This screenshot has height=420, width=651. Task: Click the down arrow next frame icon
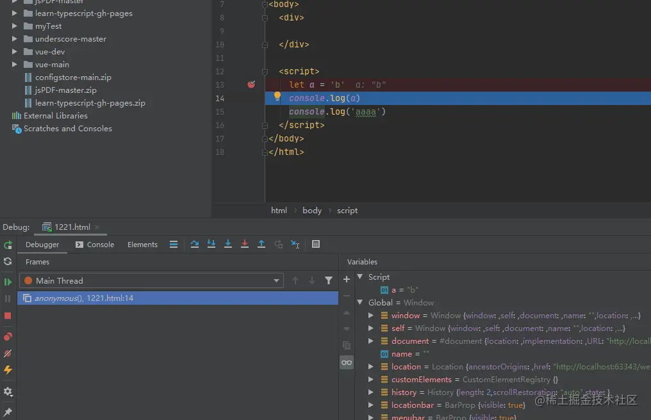click(x=312, y=281)
